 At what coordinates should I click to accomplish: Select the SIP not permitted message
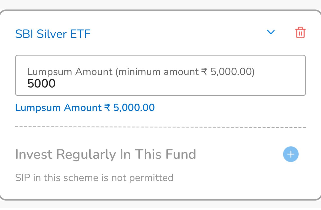(94, 177)
